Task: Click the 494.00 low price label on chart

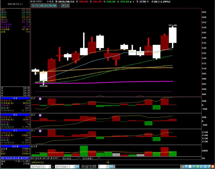Action: [43, 86]
